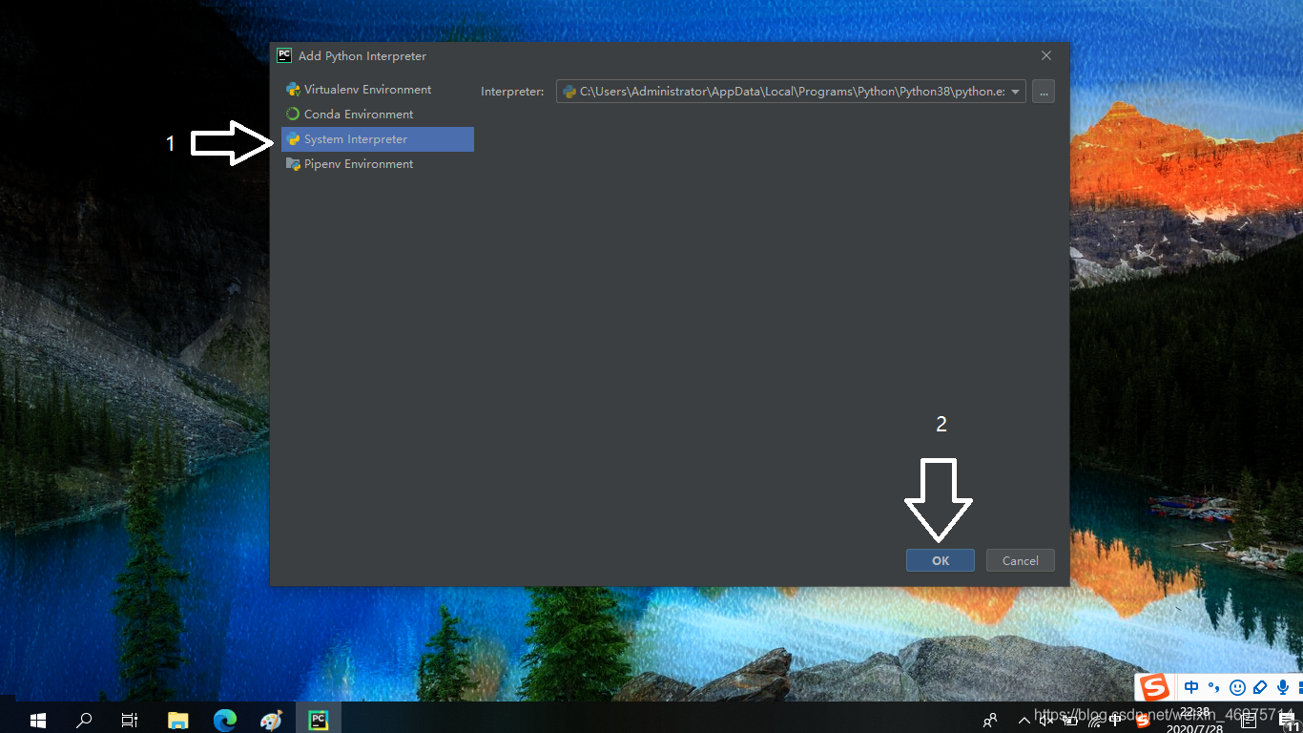1303x733 pixels.
Task: Toggle punctuation mode on Sogou toolbar
Action: [1214, 688]
